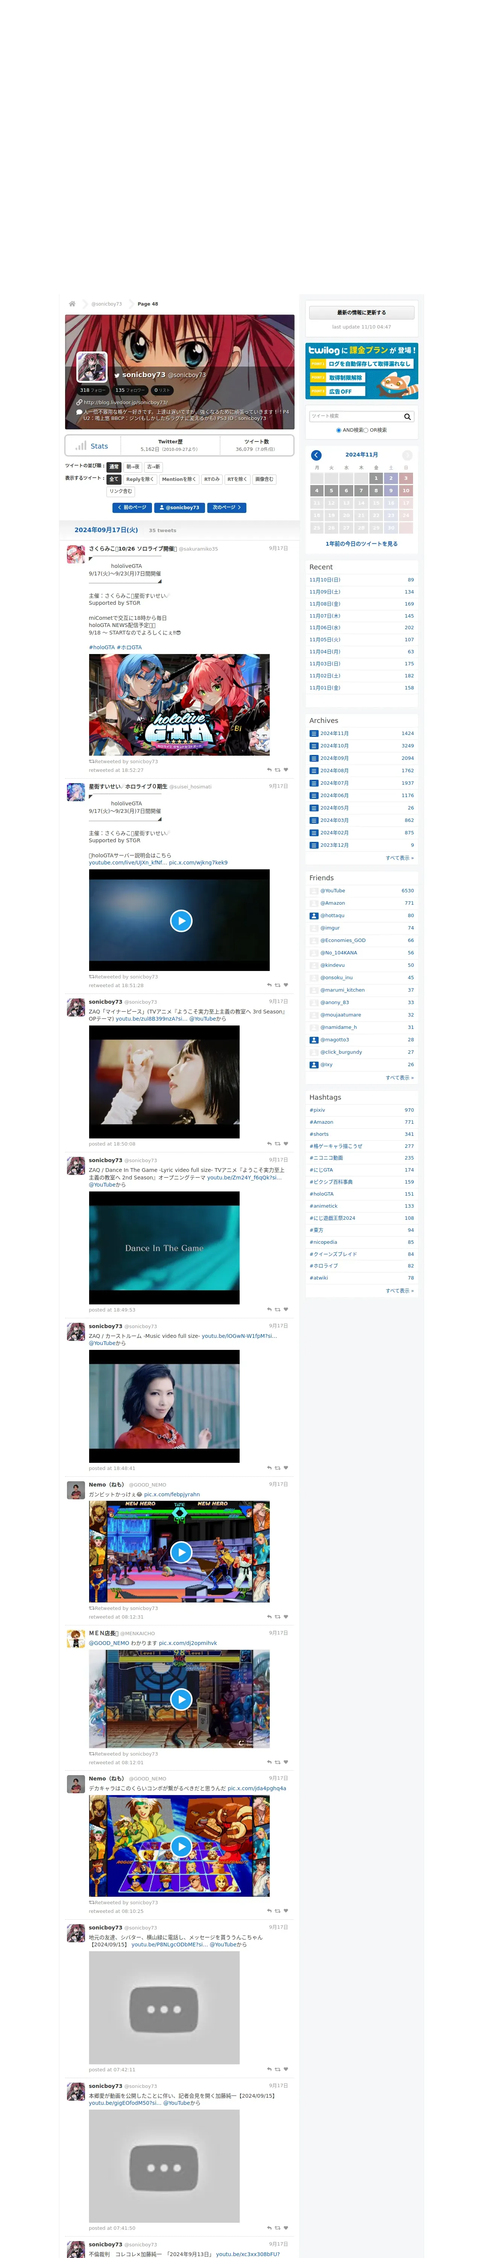Click the @hottaqu friend profile icon
This screenshot has height=2258, width=483.
pyautogui.click(x=314, y=915)
